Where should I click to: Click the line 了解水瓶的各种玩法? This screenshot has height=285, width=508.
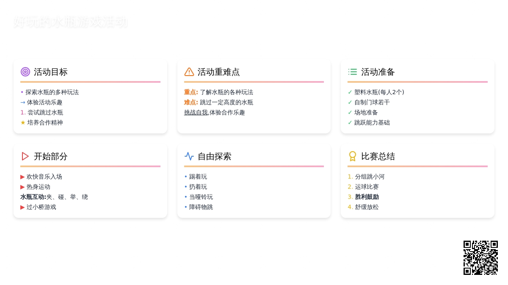coord(226,92)
